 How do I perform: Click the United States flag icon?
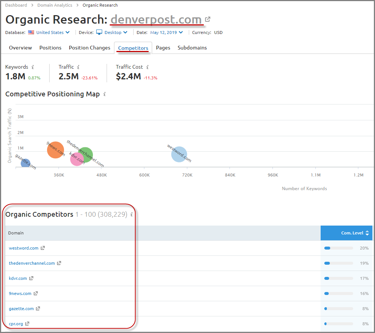click(31, 32)
